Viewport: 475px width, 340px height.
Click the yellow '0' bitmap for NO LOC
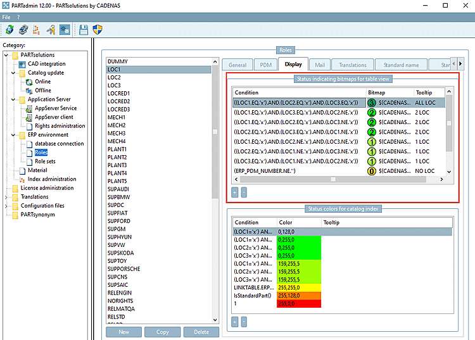(x=371, y=171)
